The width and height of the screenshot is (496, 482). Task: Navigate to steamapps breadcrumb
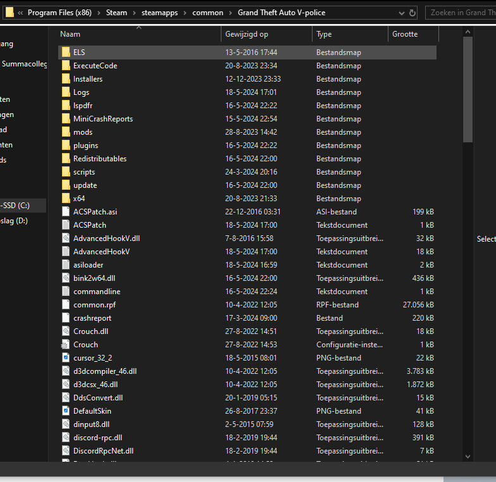coord(159,13)
